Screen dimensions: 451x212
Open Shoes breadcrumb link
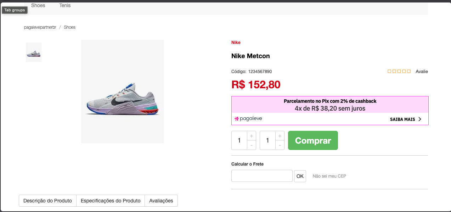(x=69, y=27)
